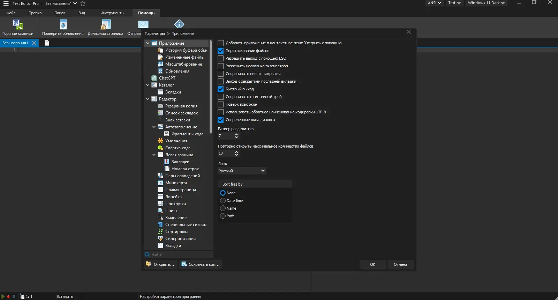This screenshot has width=558, height=300.
Task: Collapse the Приложение tree node
Action: (x=148, y=43)
